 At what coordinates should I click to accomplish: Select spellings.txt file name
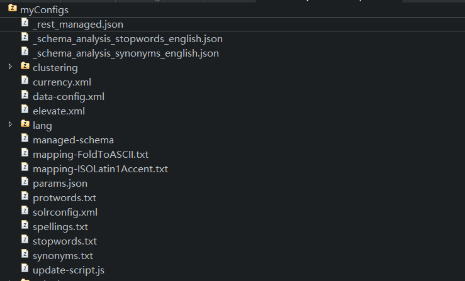click(x=60, y=227)
